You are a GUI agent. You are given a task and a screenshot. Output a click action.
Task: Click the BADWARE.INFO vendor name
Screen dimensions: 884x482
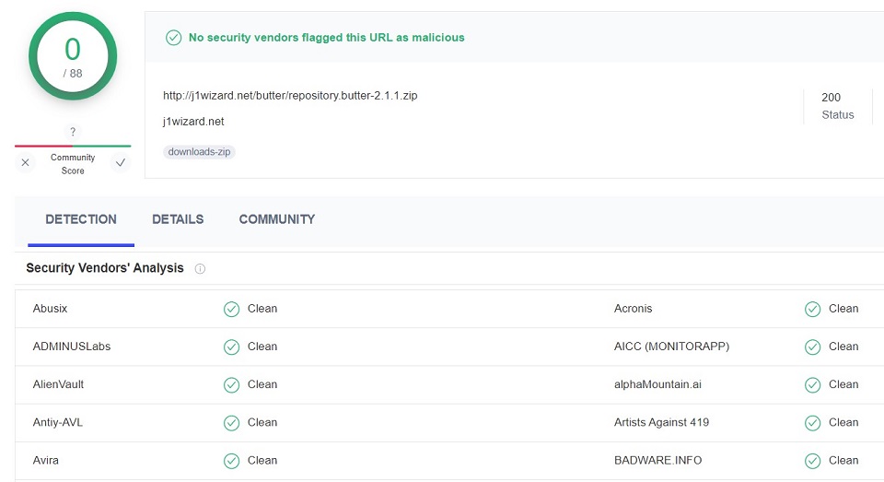[657, 461]
